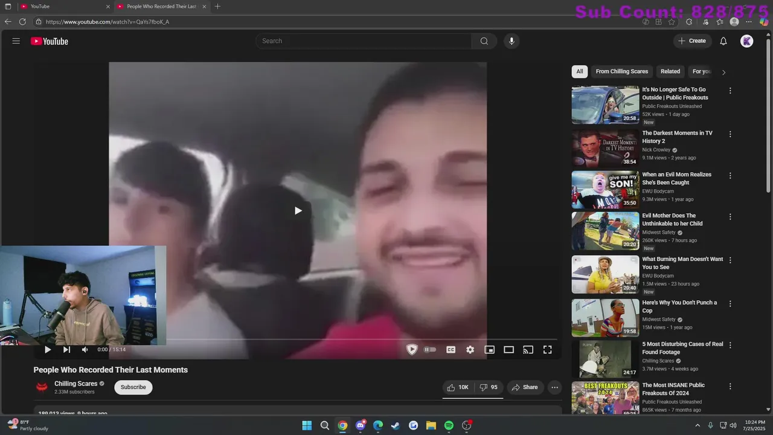This screenshot has height=435, width=773.
Task: Play the video with the bottom-left play control
Action: (48, 350)
